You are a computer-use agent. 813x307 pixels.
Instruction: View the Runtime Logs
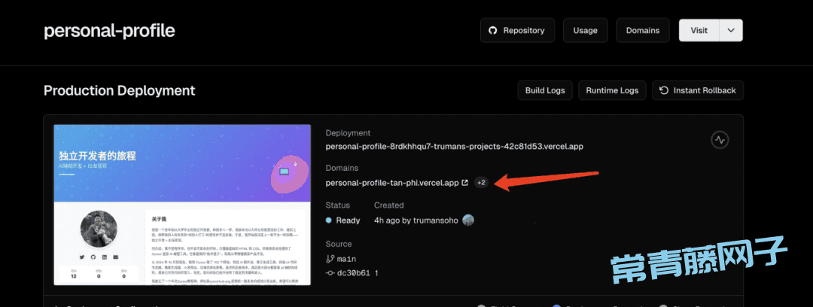tap(612, 90)
